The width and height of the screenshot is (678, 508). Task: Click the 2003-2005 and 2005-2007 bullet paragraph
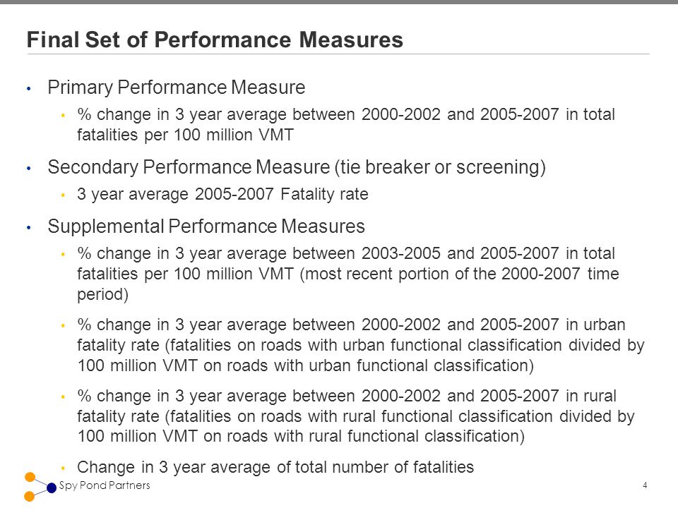[348, 274]
